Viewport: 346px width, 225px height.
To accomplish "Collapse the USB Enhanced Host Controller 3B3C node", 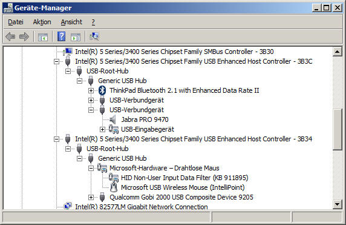I will pos(56,61).
